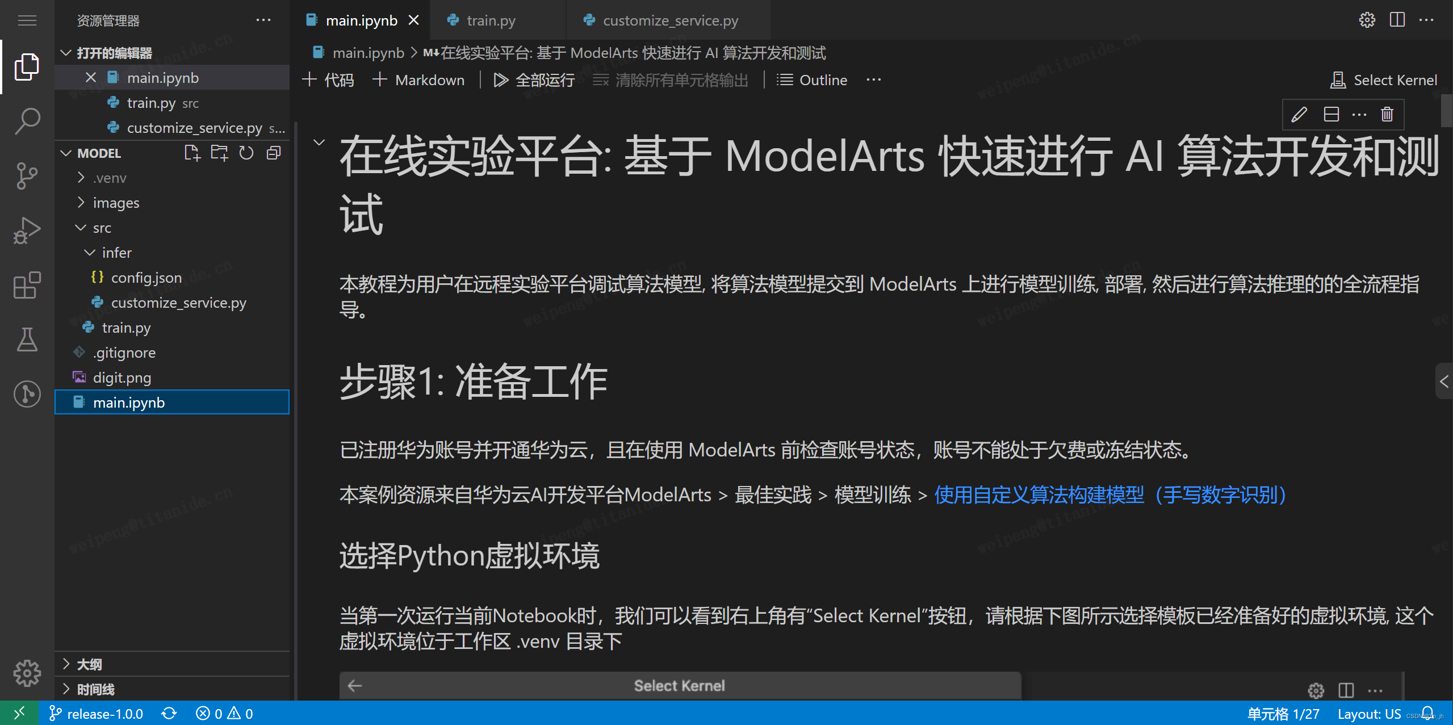Delete the current notebook cell
Screen dimensions: 1453x725
[x=1386, y=114]
